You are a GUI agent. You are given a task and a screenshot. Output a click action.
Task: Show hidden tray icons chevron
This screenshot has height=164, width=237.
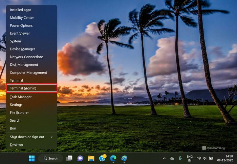click(164, 158)
